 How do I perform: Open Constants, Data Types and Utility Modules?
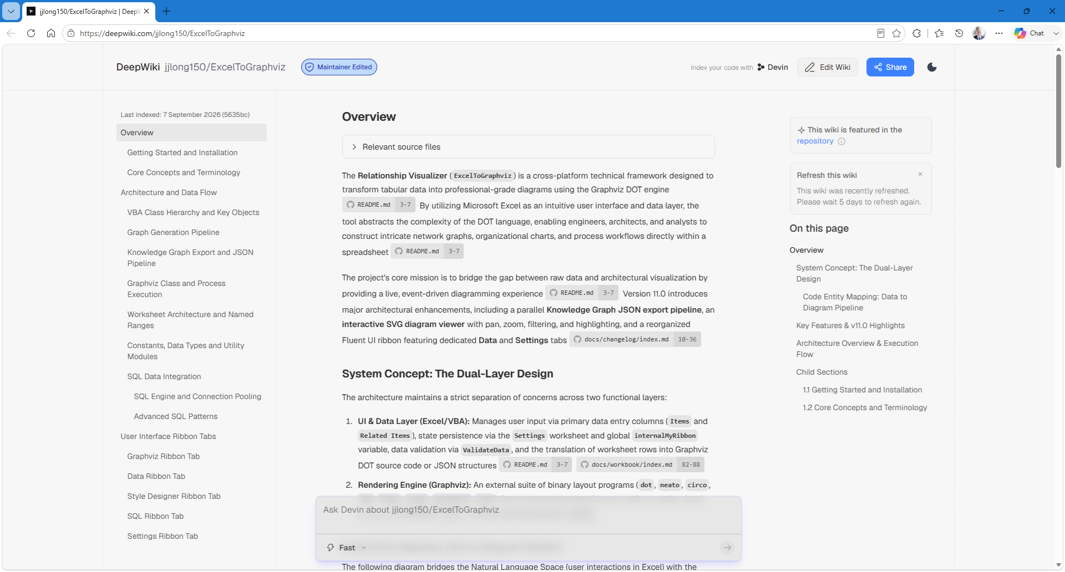[x=186, y=351]
